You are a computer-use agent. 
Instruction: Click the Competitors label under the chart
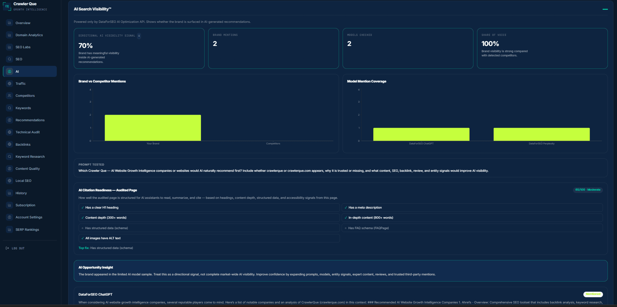click(273, 144)
